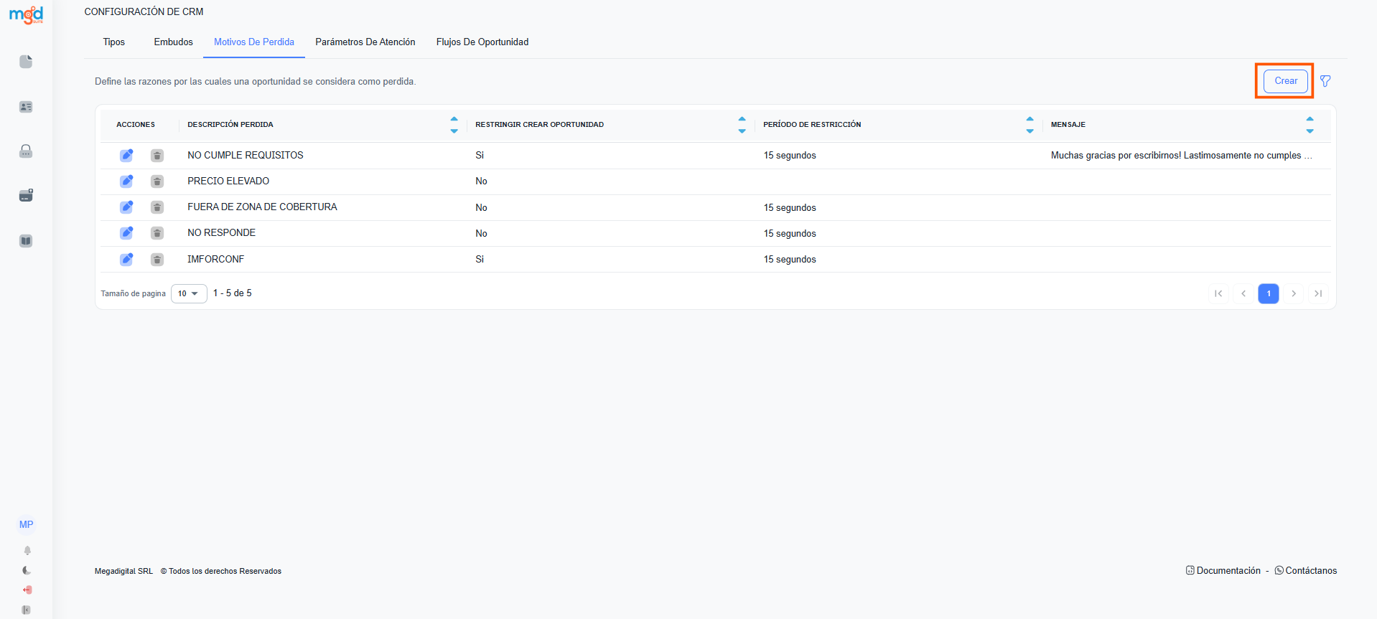Toggle dark mode moon icon
This screenshot has height=619, width=1377.
(27, 570)
